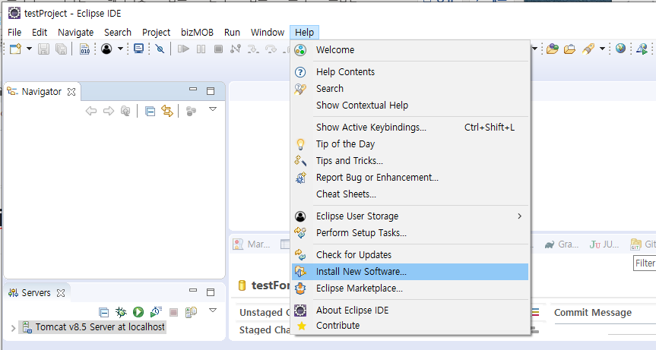Viewport: 656px width, 350px height.
Task: Open dropdown next to user account icon
Action: pyautogui.click(x=120, y=49)
